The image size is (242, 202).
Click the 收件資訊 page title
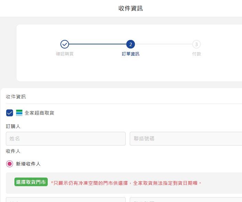click(130, 8)
